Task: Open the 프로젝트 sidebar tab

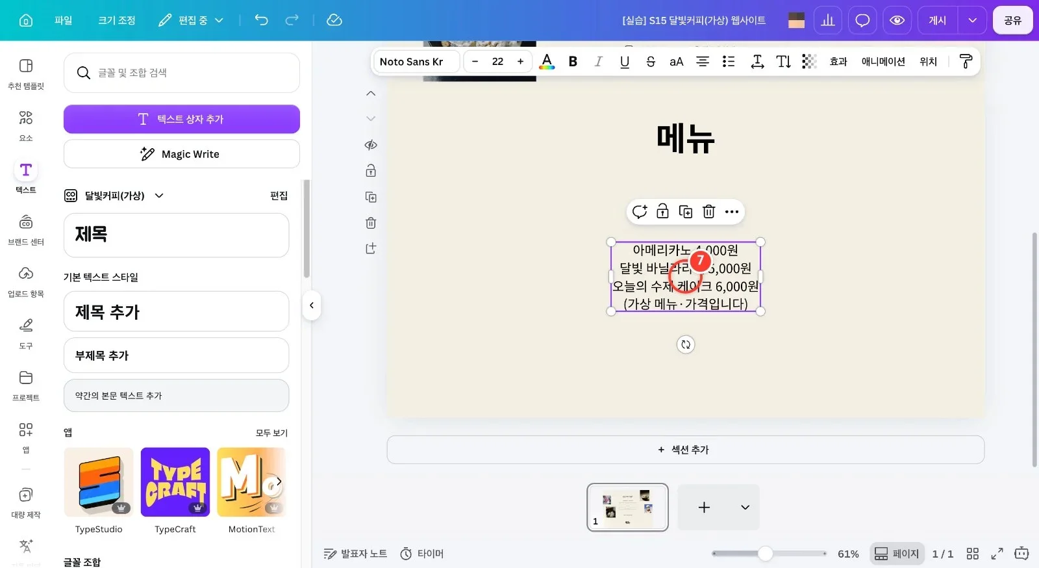Action: (26, 386)
